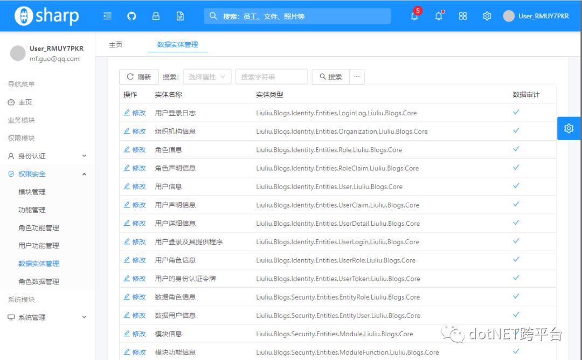Viewport: 582px width, 360px height.
Task: Click the mf.guo@qq.com email text
Action: pyautogui.click(x=54, y=59)
